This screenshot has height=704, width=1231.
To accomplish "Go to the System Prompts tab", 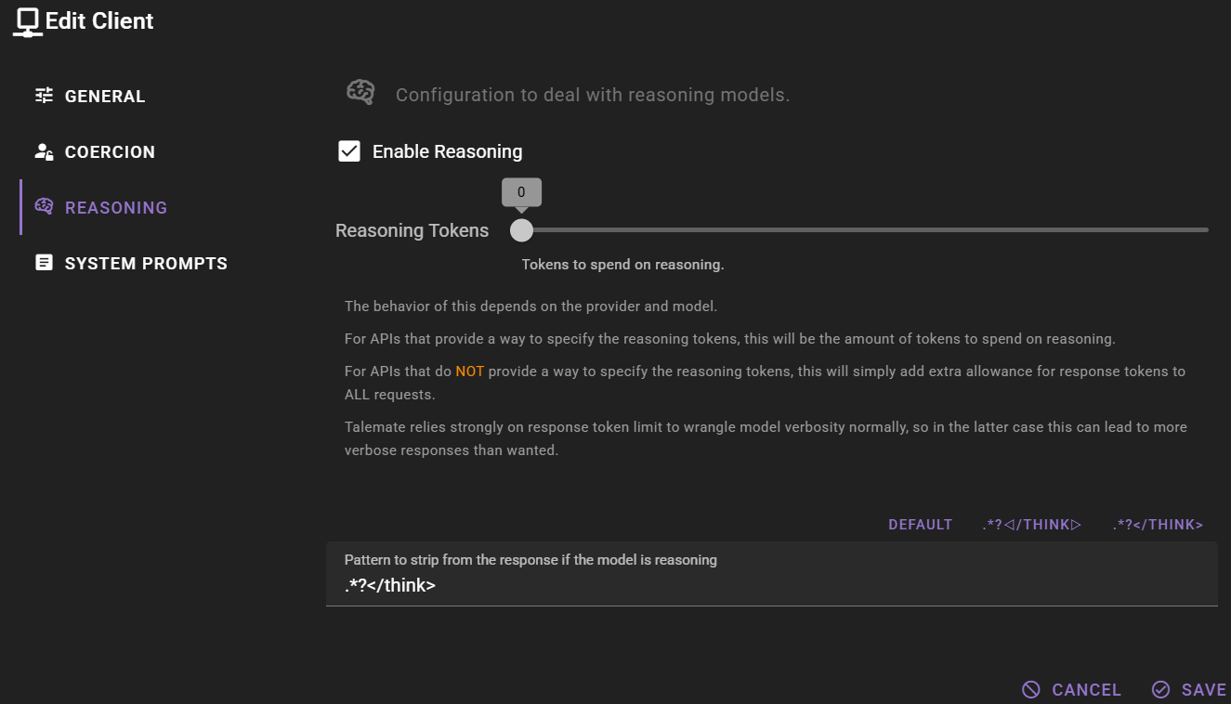I will coord(146,264).
